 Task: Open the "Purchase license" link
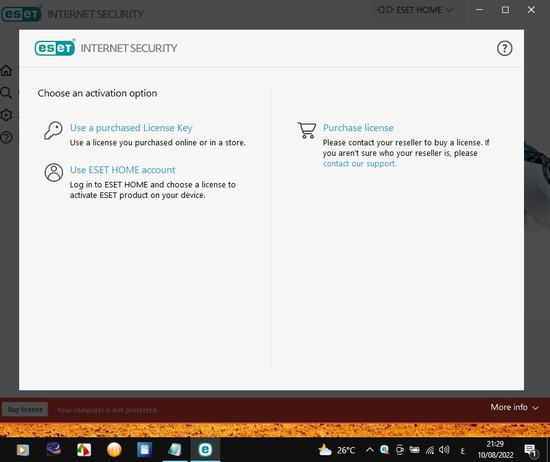(358, 128)
